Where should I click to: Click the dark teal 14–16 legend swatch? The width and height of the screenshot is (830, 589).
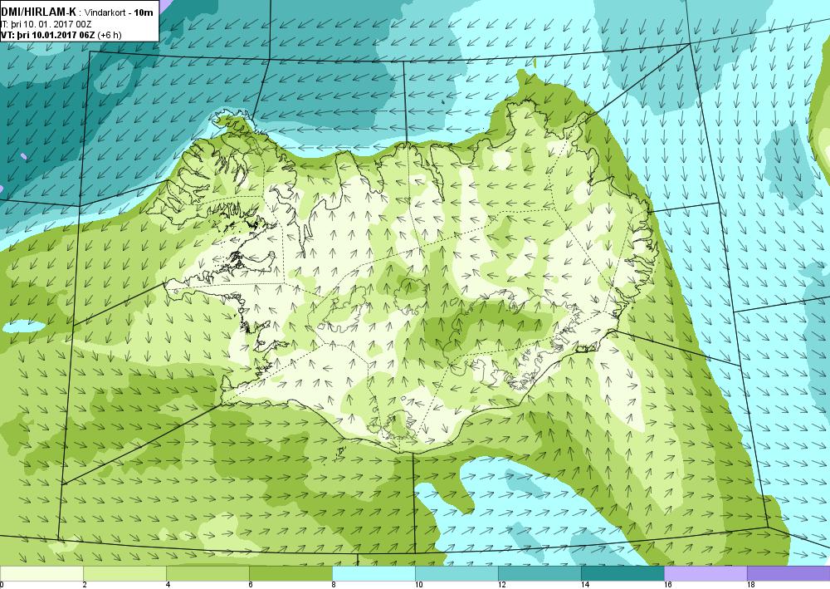[x=622, y=573]
